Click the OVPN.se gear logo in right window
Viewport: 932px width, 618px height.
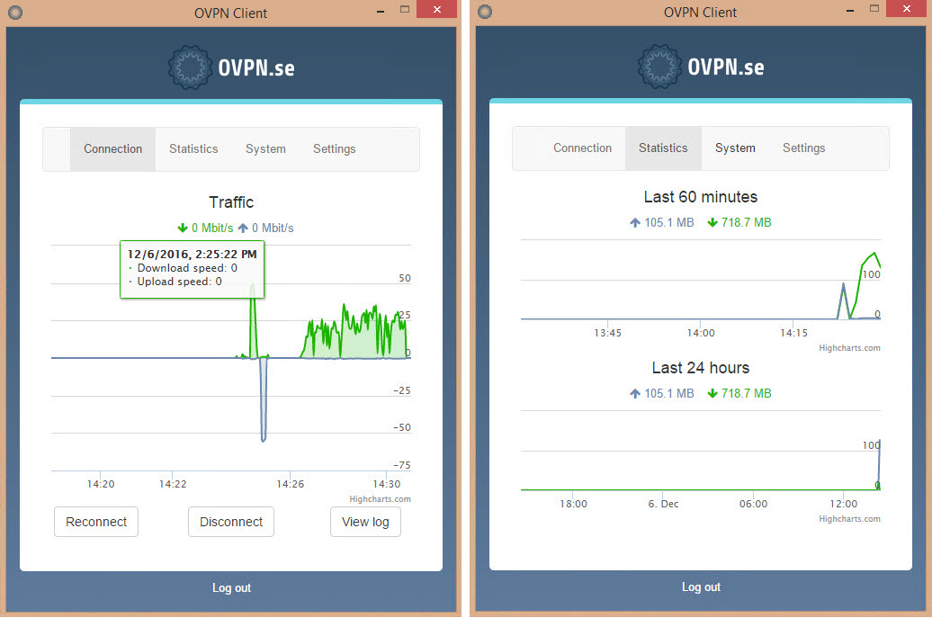(x=659, y=67)
